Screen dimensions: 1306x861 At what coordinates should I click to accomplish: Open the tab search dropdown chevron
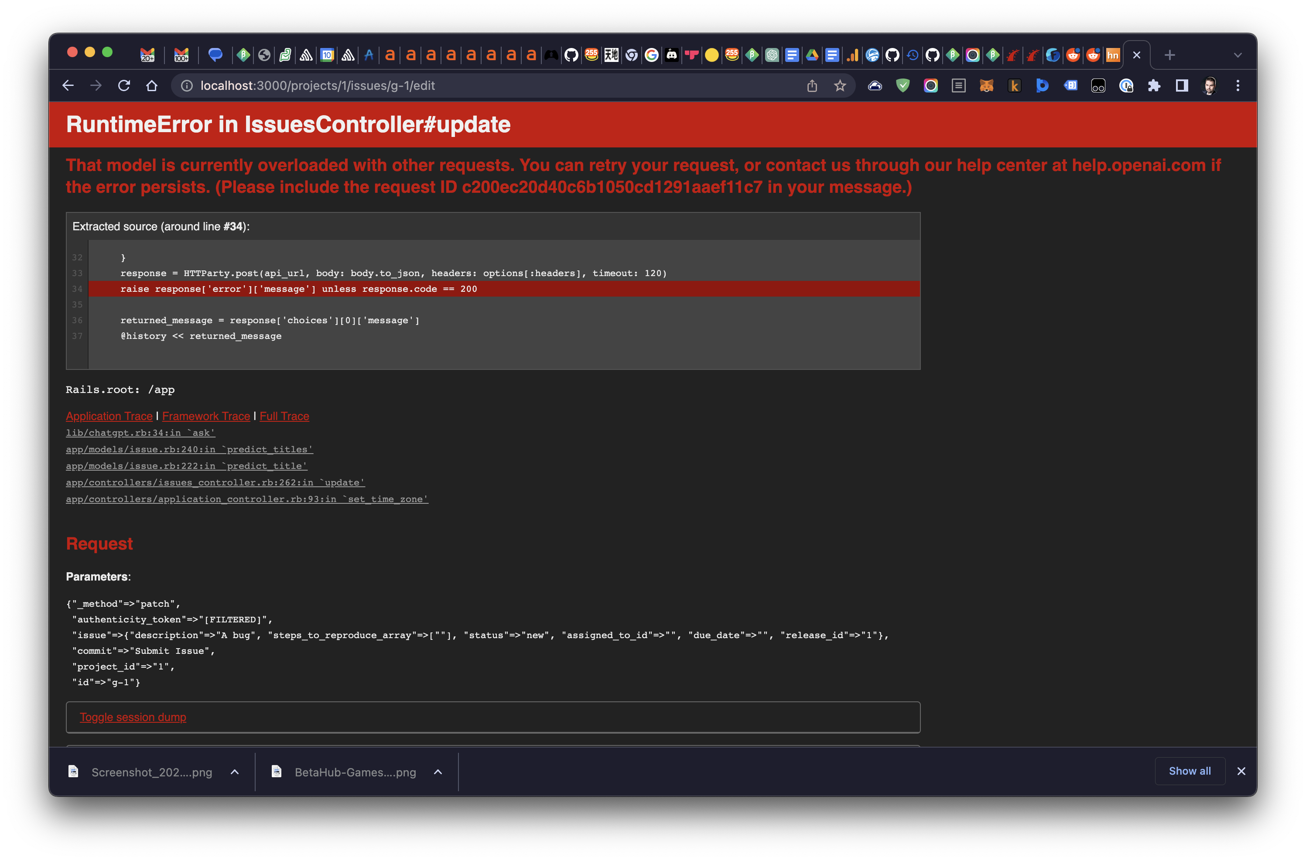(x=1238, y=55)
